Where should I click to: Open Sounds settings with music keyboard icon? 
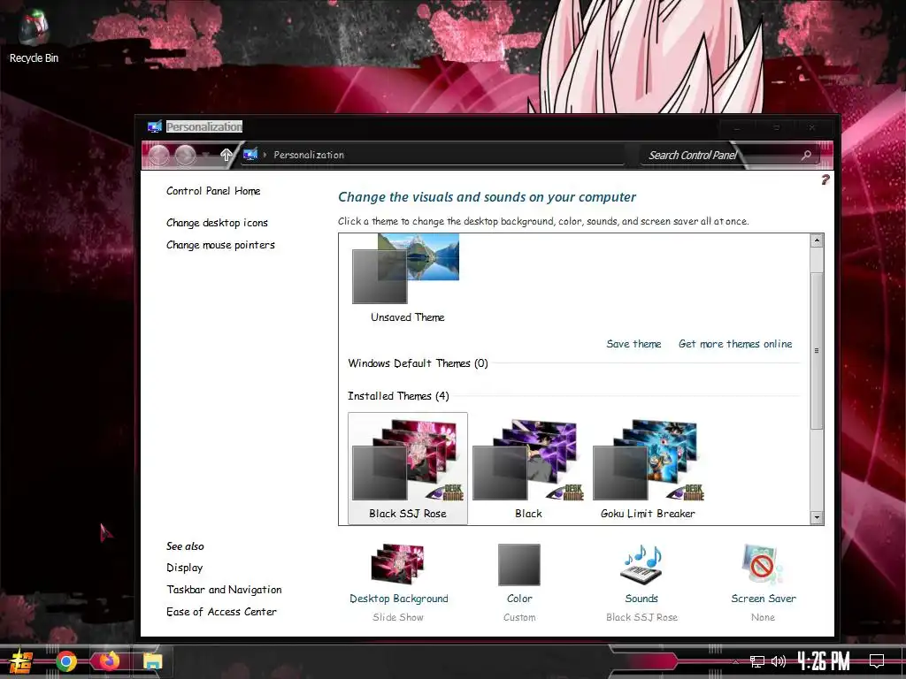(x=641, y=564)
